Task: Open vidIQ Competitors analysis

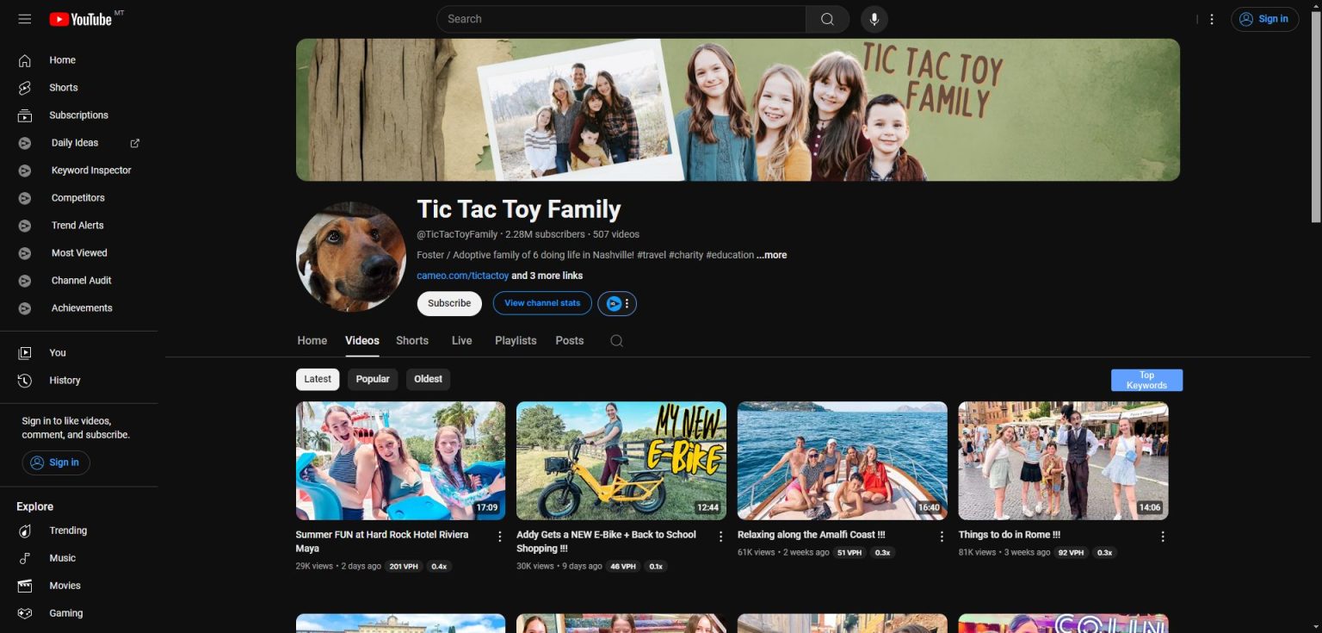Action: (77, 197)
